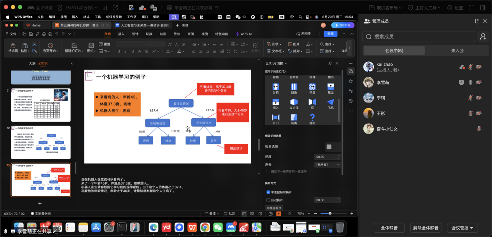Select slide 72 thumbnail

coord(41,143)
